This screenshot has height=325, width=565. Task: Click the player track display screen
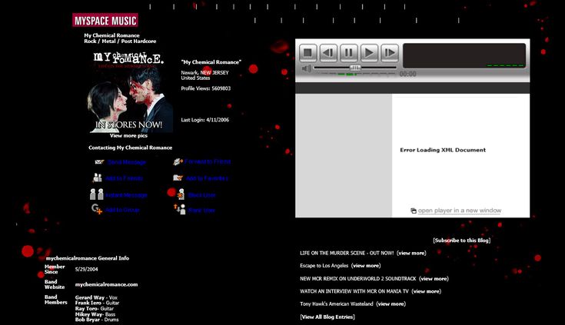point(464,55)
